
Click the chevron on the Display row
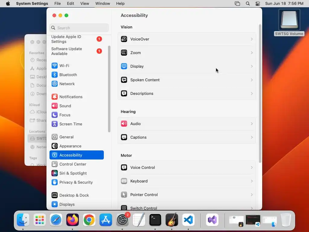point(252,66)
